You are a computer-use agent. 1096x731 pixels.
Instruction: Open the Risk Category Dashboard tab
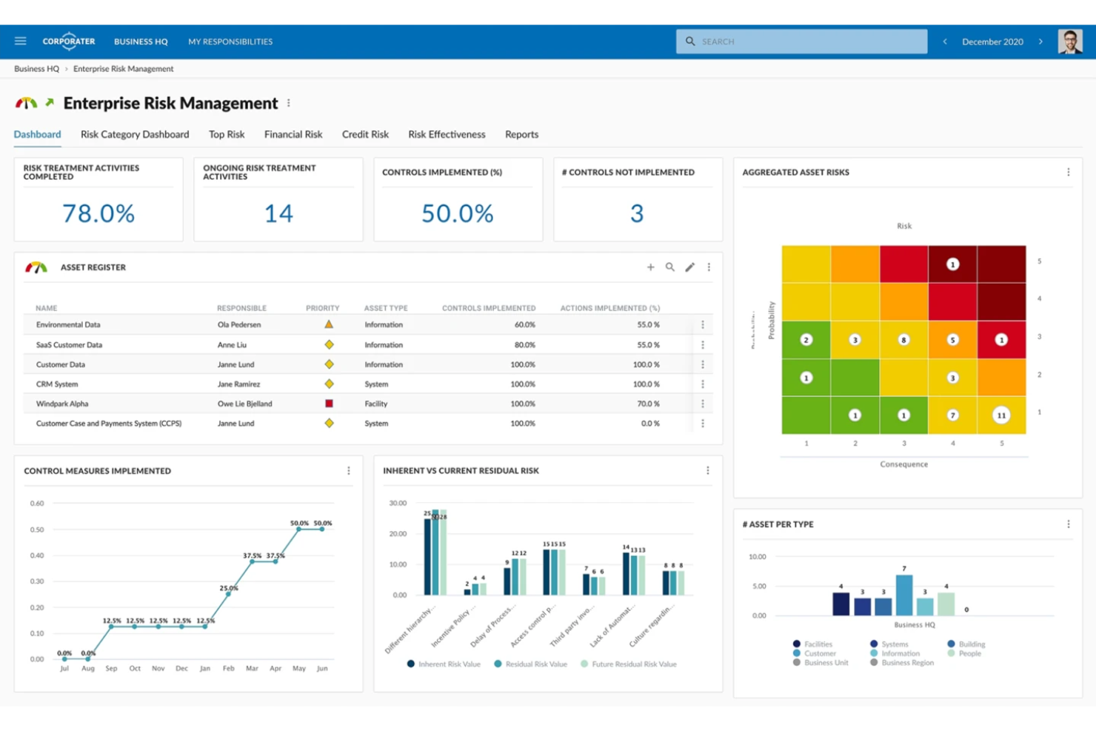coord(134,134)
